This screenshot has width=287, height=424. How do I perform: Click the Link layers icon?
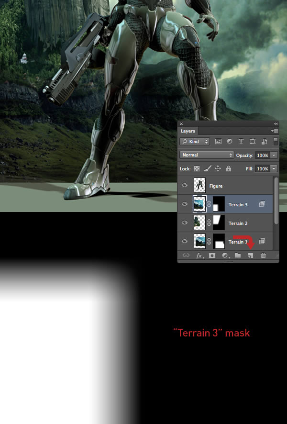186,255
